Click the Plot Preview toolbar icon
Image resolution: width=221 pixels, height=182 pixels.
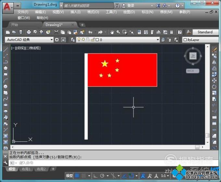coord(35,32)
